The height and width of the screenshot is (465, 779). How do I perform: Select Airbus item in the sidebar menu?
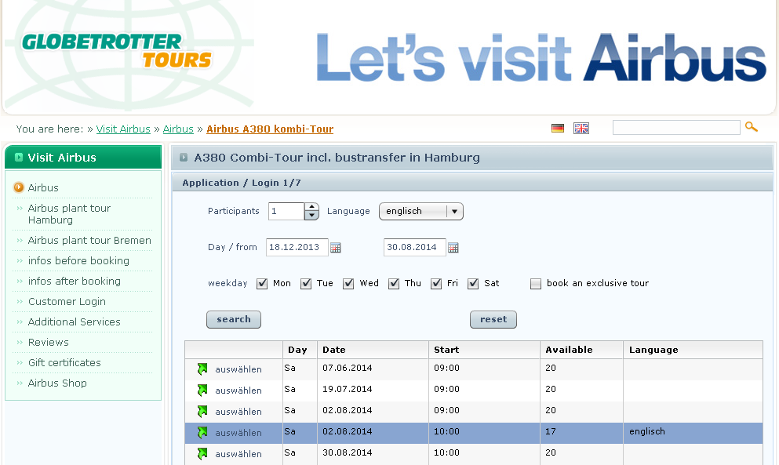coord(42,187)
